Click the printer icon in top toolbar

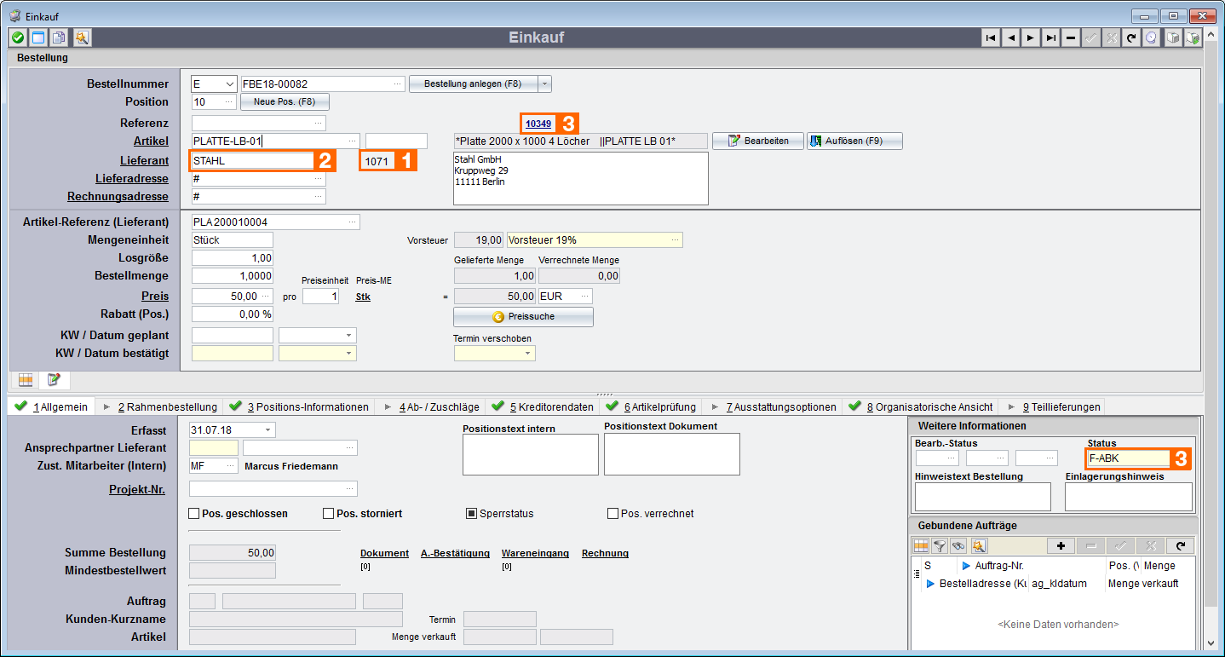(1173, 37)
